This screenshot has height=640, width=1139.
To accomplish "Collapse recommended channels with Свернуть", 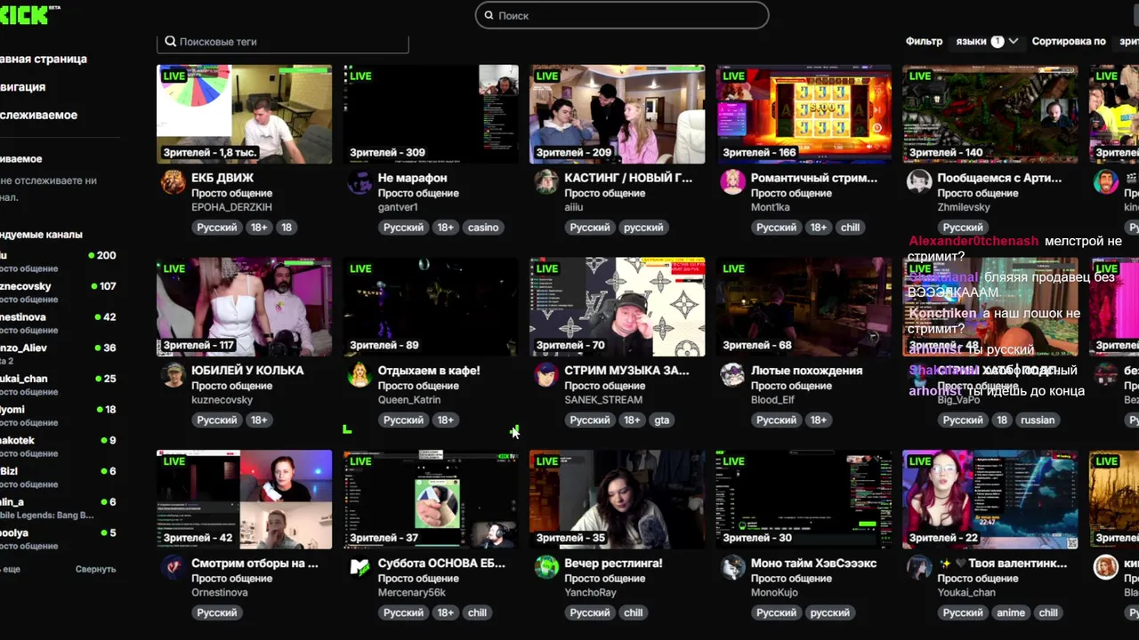I will pyautogui.click(x=95, y=569).
